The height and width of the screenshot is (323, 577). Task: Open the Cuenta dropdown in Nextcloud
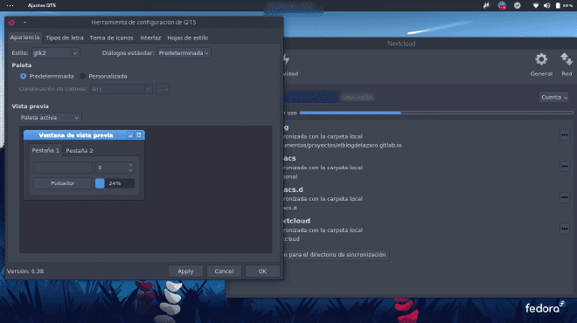click(553, 98)
